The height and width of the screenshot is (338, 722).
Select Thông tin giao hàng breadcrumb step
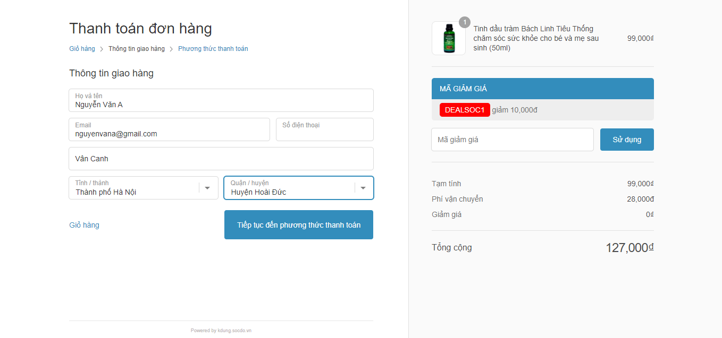tap(137, 49)
